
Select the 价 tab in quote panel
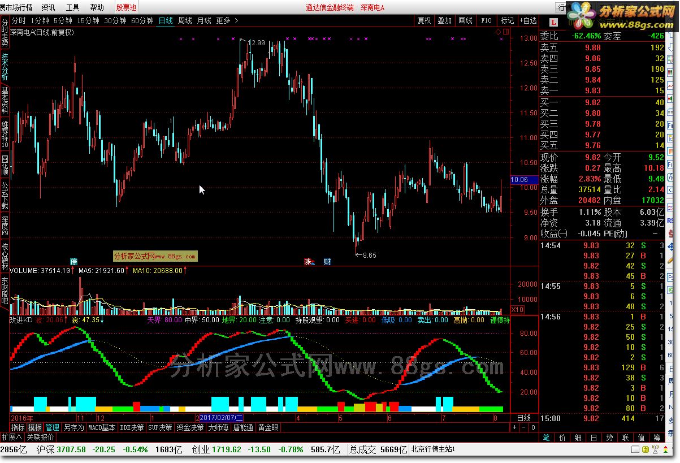[562, 438]
